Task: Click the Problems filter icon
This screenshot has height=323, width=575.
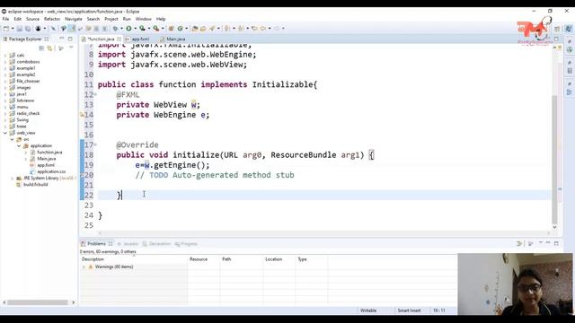Action: [x=519, y=243]
